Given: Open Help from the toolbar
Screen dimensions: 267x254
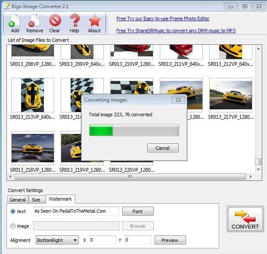Looking at the screenshot, I should click(75, 23).
